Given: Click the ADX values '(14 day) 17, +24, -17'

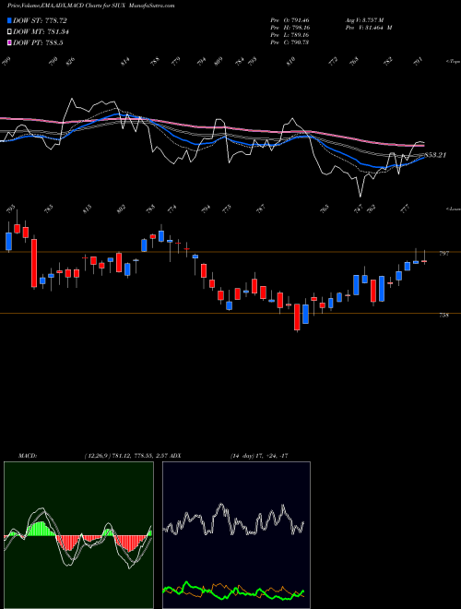Looking at the screenshot, I should point(258,455).
